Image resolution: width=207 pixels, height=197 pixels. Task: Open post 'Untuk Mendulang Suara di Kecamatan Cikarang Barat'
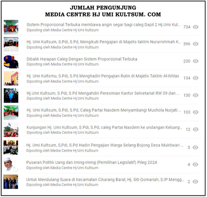tap(105, 180)
